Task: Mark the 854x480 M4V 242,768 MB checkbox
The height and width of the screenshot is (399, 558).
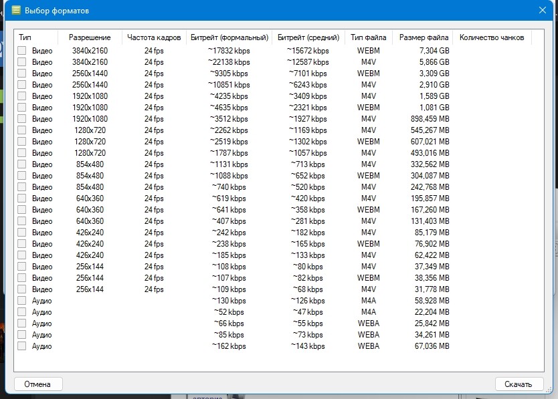Action: click(x=21, y=187)
